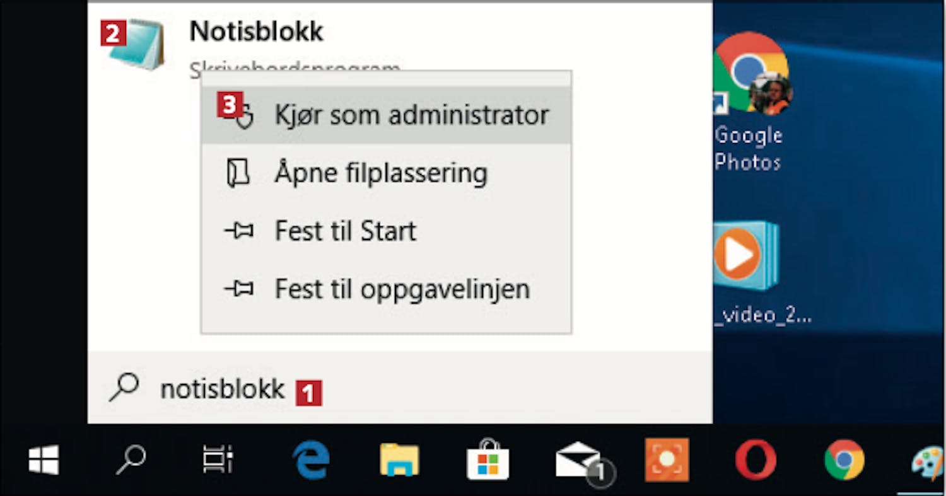Open the Windows Start button
Image resolution: width=946 pixels, height=496 pixels.
(x=44, y=460)
